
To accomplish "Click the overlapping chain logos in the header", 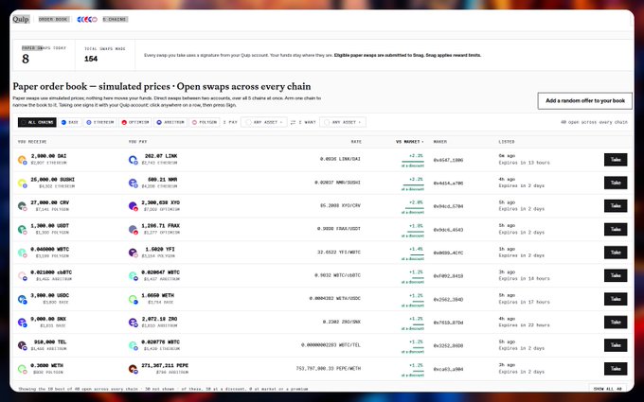I will click(87, 19).
